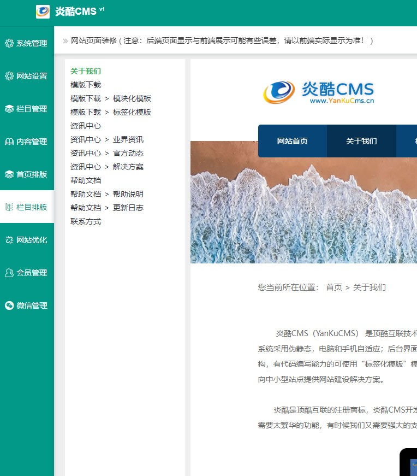Click the layers icon beside 首页排版

[x=9, y=174]
